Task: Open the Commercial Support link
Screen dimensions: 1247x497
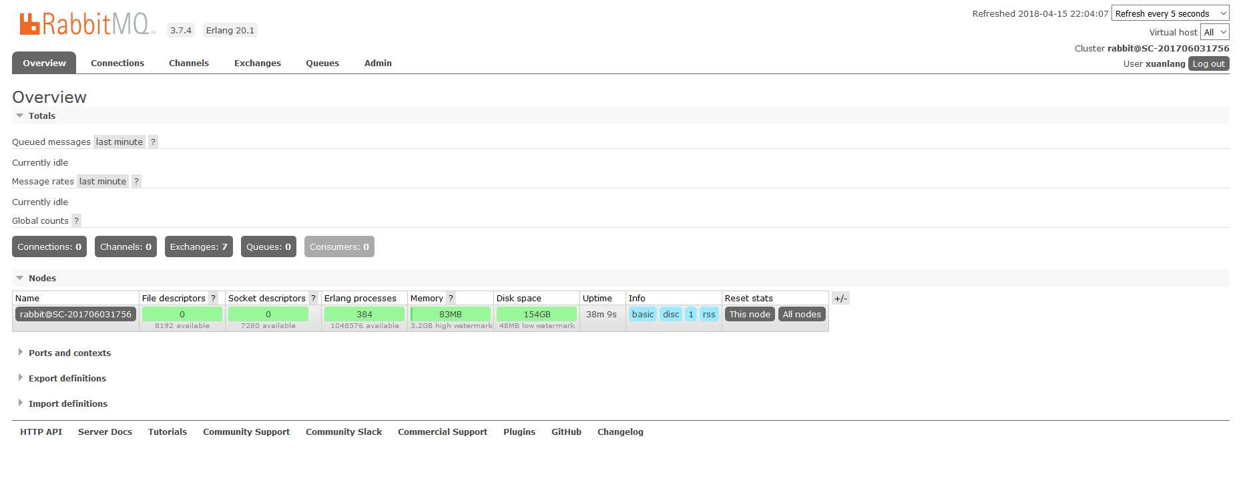Action: 443,432
